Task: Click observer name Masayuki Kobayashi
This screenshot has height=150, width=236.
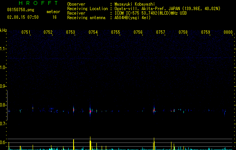Action: point(135,4)
